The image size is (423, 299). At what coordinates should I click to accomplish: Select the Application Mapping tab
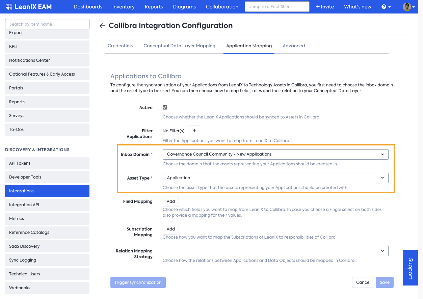(x=249, y=46)
